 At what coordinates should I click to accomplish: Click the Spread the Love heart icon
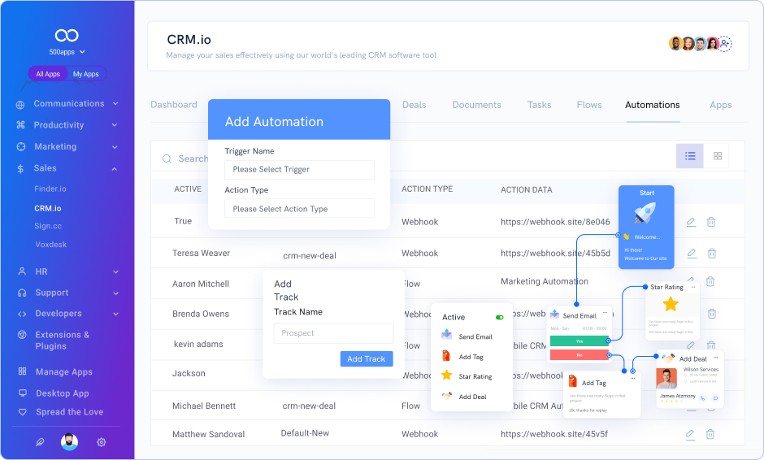(x=23, y=412)
